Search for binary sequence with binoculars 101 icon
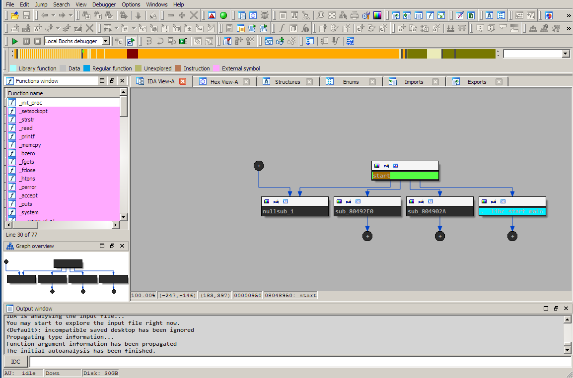This screenshot has height=378, width=573. pos(109,15)
